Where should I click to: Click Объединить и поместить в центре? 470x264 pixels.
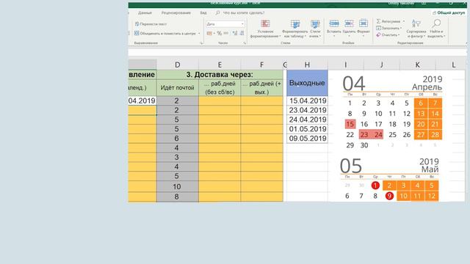[x=165, y=34]
